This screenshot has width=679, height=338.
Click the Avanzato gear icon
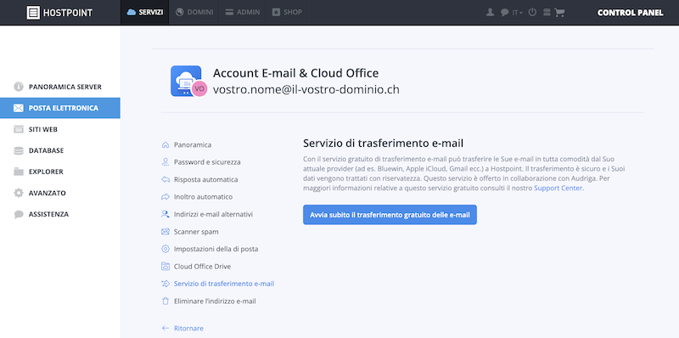[x=19, y=193]
